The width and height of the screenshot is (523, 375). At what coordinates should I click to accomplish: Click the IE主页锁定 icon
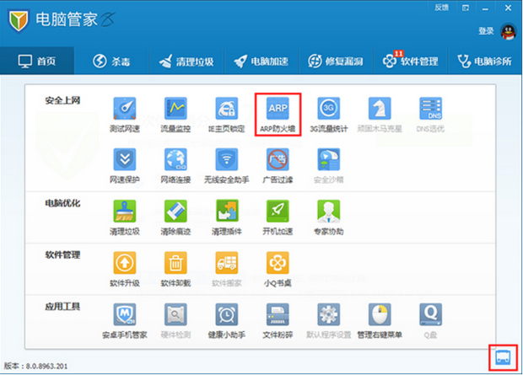tap(226, 113)
